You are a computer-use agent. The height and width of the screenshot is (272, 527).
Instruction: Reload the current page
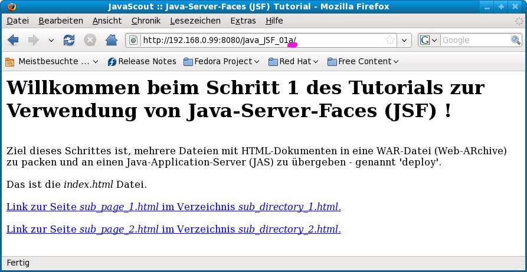(x=69, y=40)
